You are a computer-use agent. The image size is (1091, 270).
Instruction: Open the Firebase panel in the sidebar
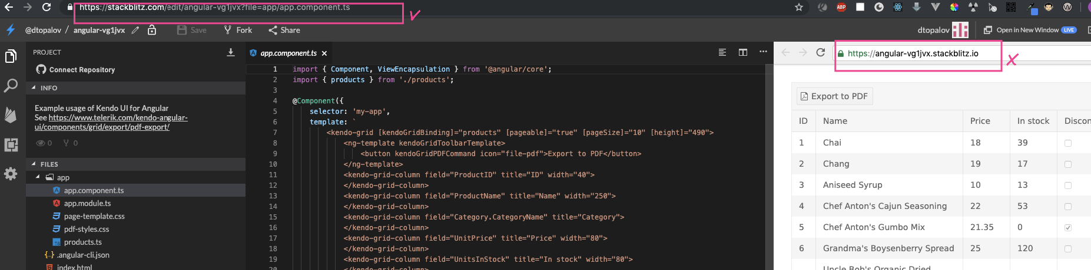click(11, 114)
